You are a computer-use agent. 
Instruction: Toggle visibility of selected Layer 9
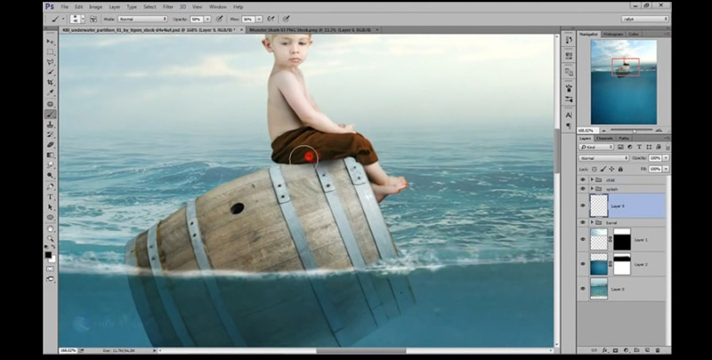[x=583, y=206]
